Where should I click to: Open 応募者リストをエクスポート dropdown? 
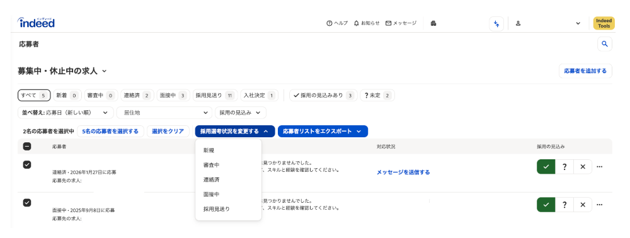[323, 131]
